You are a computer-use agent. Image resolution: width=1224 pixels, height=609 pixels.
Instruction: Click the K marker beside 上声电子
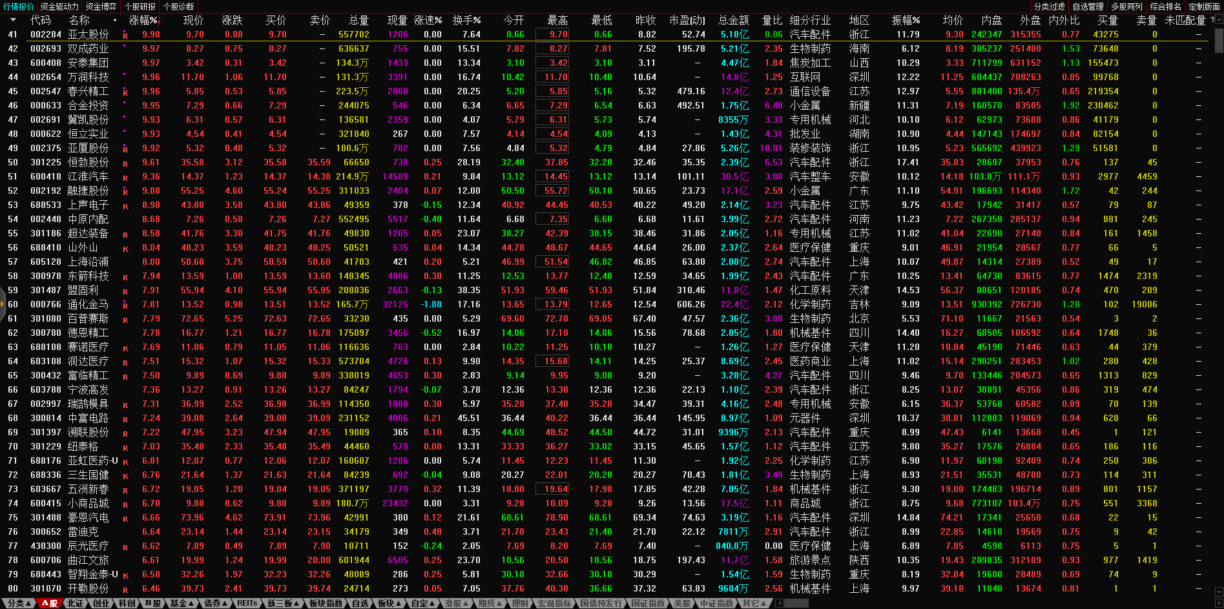click(x=125, y=206)
